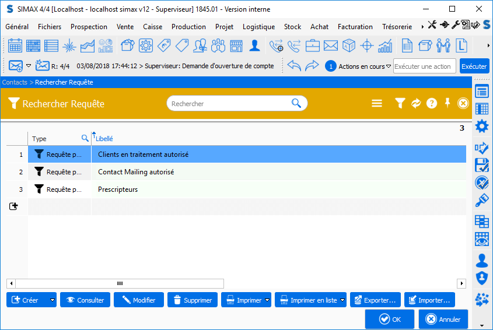Click the Supprimer button
The width and height of the screenshot is (493, 330).
point(193,300)
